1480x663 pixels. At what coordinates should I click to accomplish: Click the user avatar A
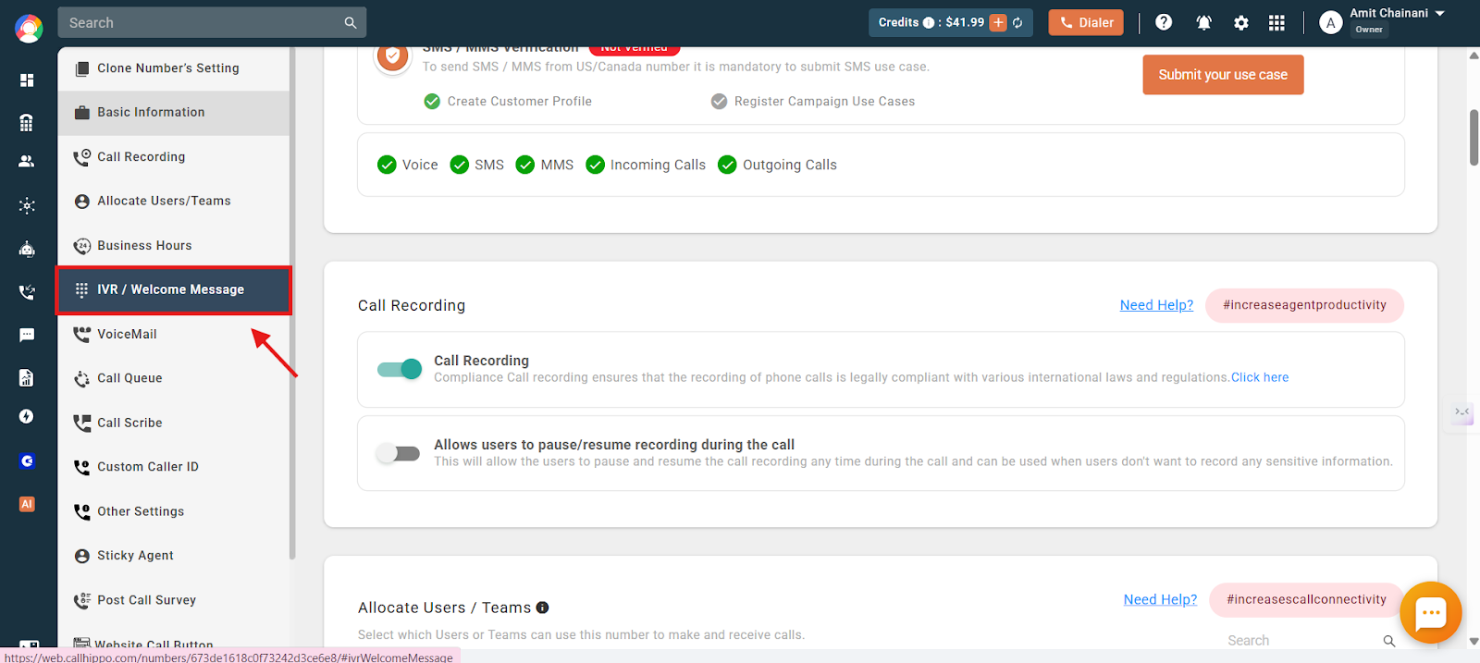1330,23
